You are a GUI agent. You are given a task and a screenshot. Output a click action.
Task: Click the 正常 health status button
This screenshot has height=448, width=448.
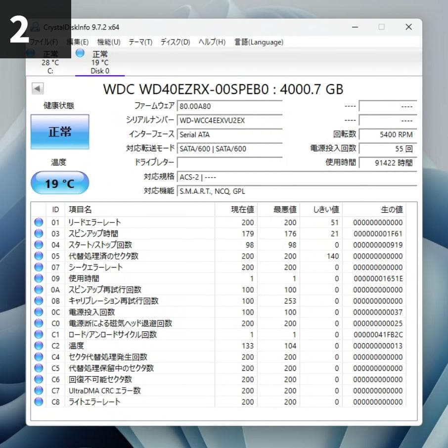[x=59, y=132]
